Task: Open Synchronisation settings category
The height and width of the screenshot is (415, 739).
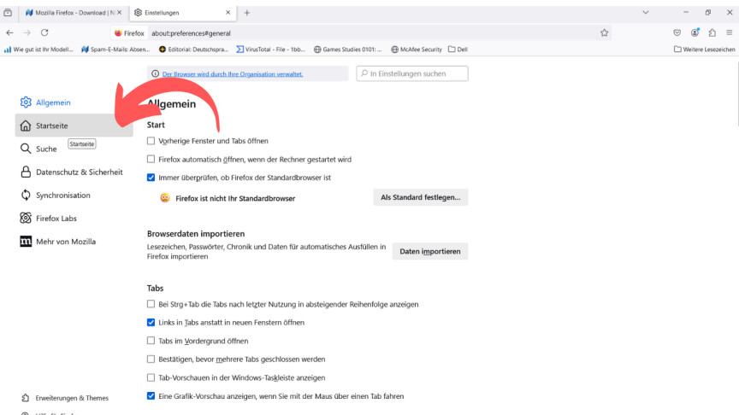Action: pyautogui.click(x=74, y=195)
